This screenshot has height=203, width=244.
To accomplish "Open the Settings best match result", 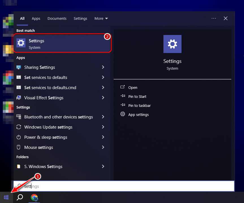I will tap(62, 43).
